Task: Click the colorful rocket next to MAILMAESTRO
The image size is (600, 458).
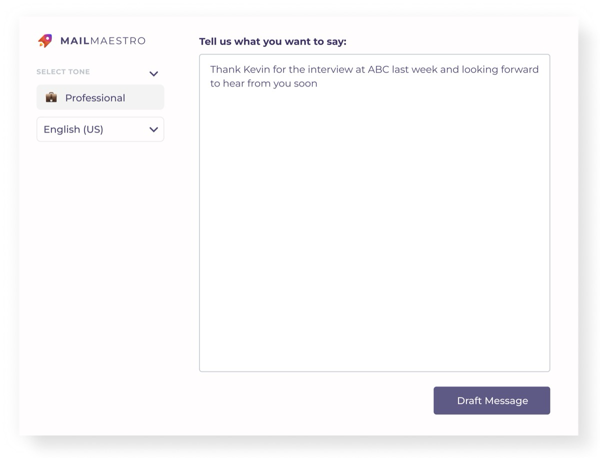Action: pyautogui.click(x=44, y=40)
